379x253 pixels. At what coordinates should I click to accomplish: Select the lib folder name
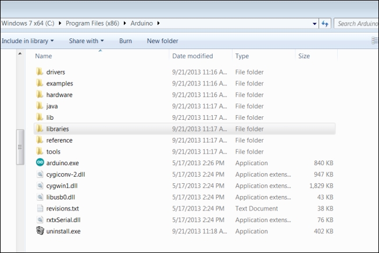click(x=50, y=117)
